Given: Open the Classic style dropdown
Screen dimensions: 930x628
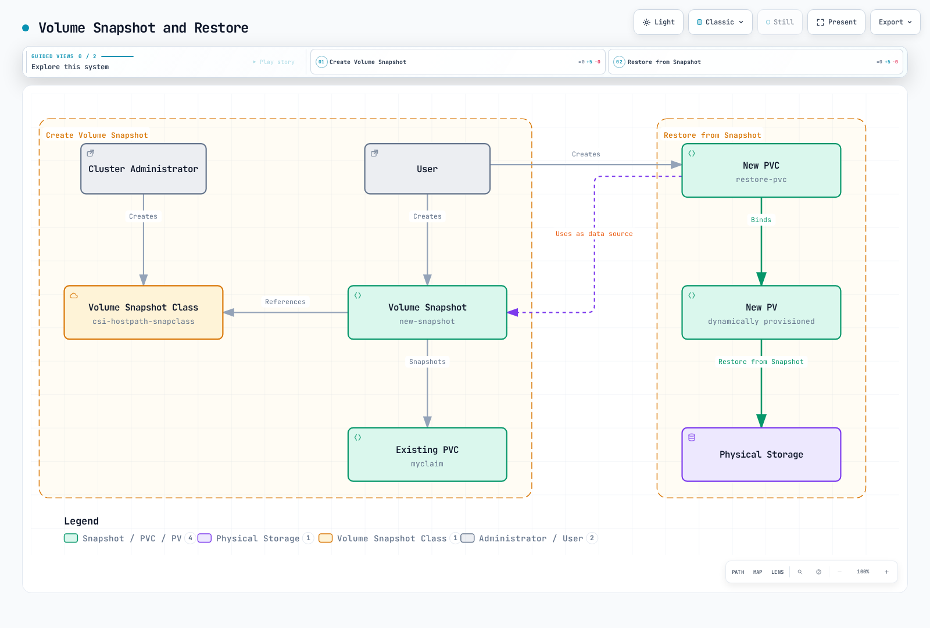Looking at the screenshot, I should coord(720,22).
